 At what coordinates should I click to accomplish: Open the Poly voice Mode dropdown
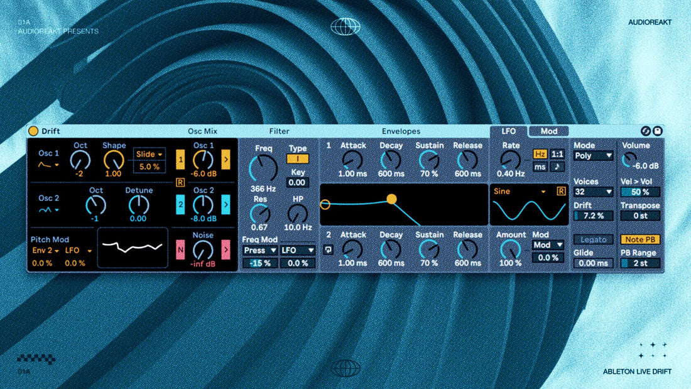(593, 156)
